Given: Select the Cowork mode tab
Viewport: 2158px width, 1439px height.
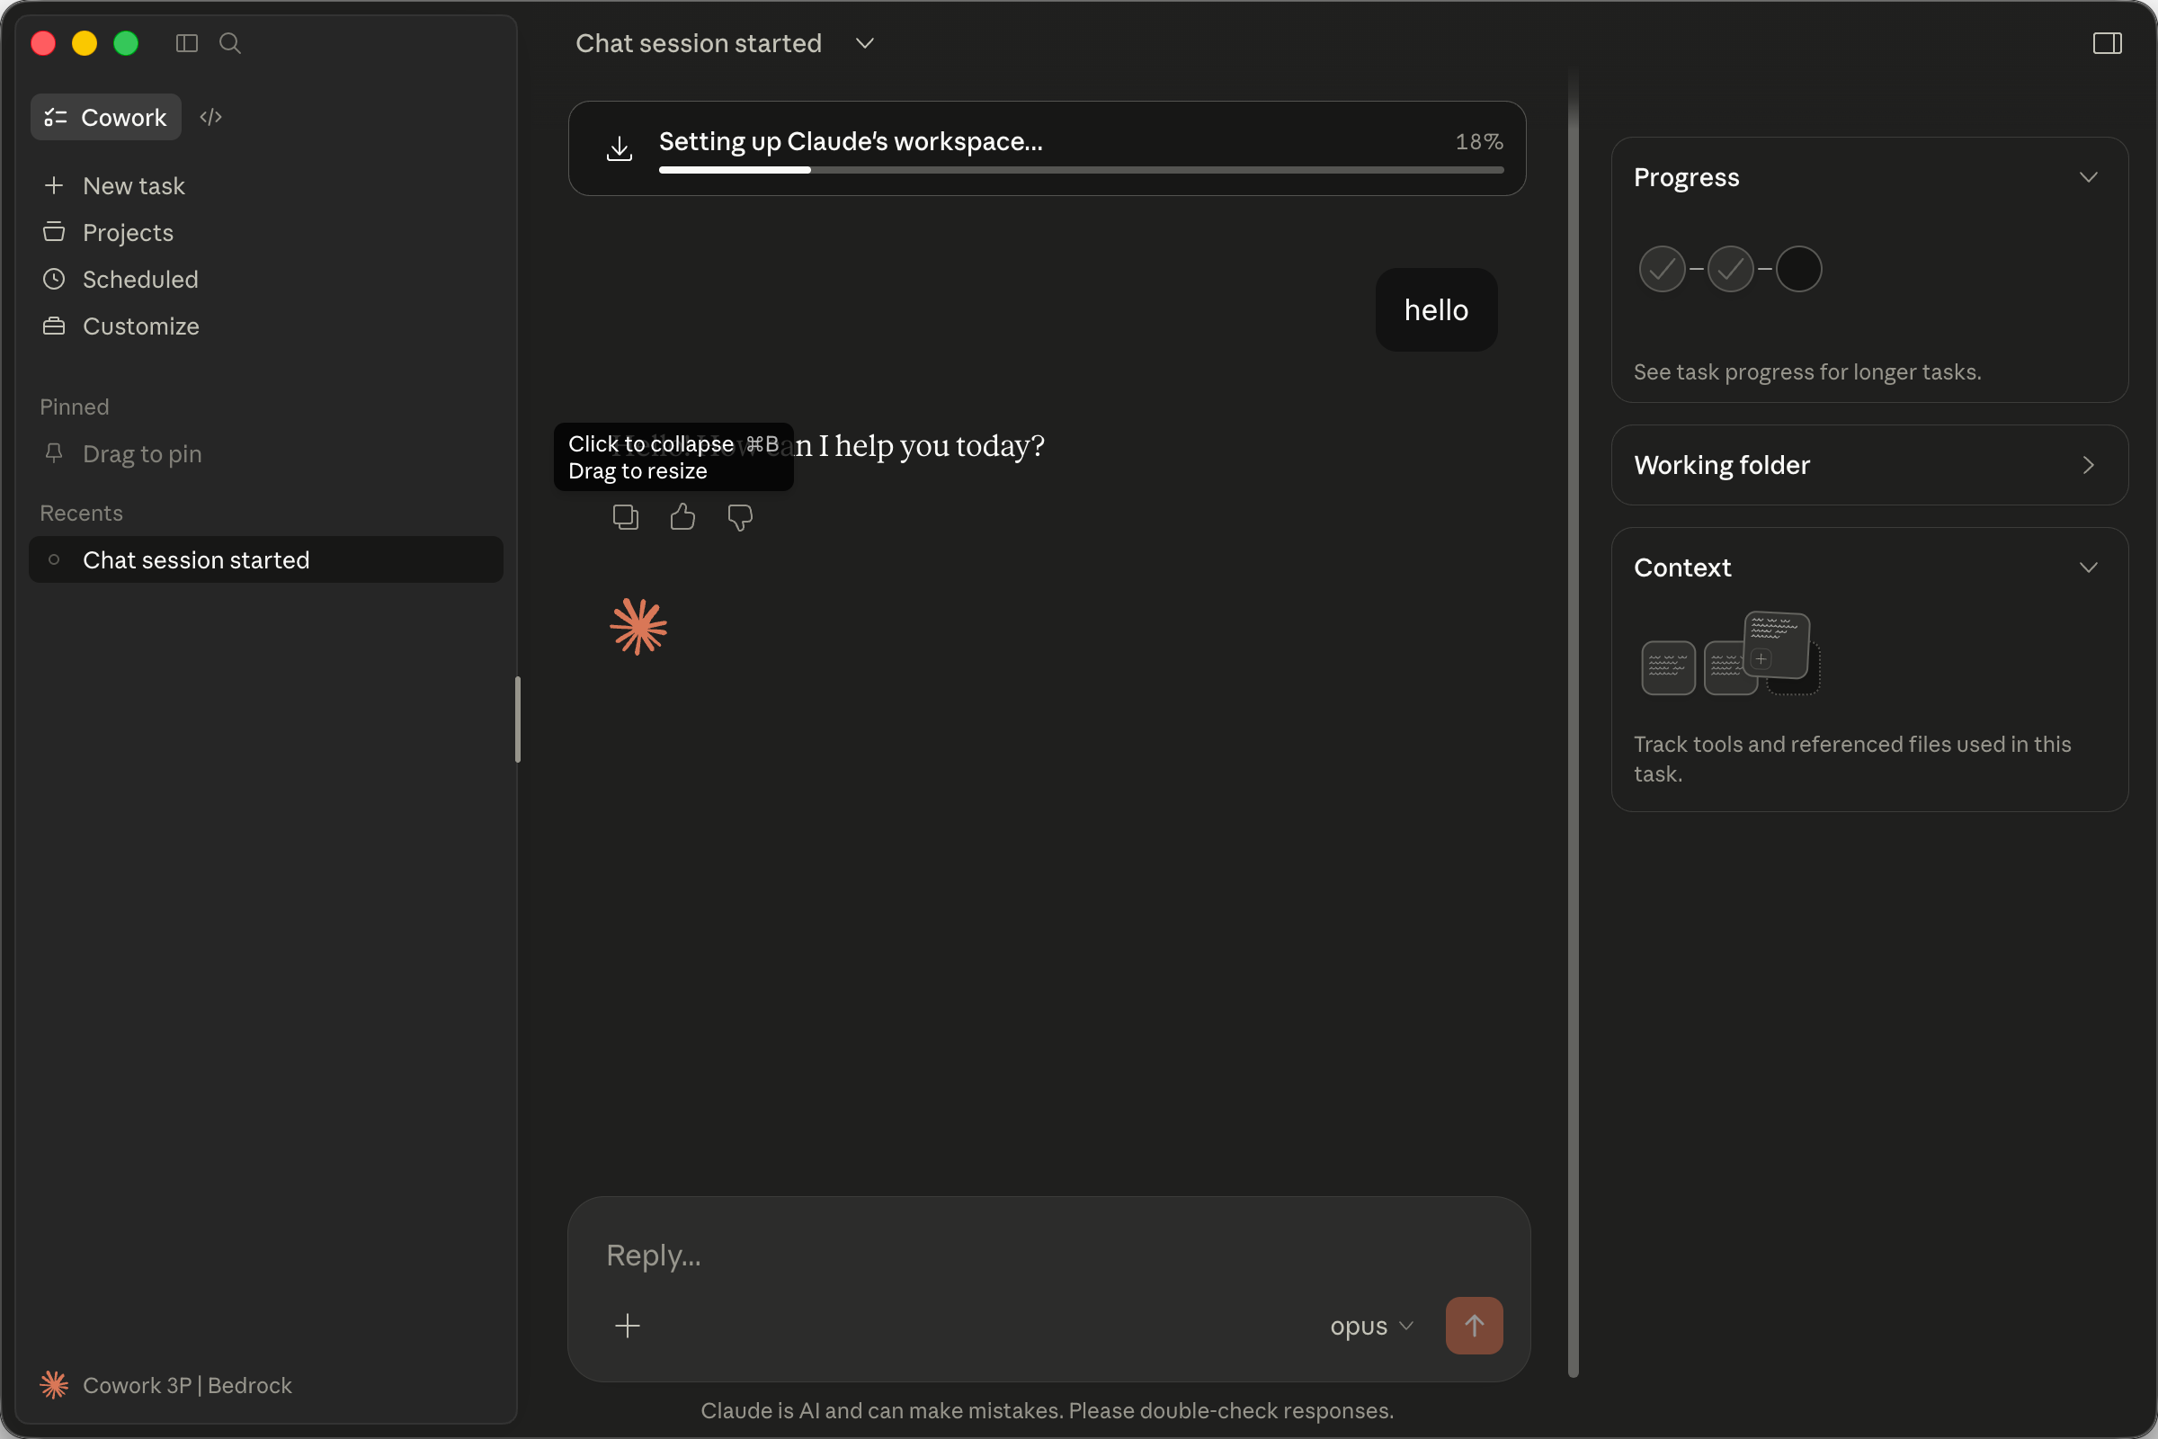Looking at the screenshot, I should 105,117.
